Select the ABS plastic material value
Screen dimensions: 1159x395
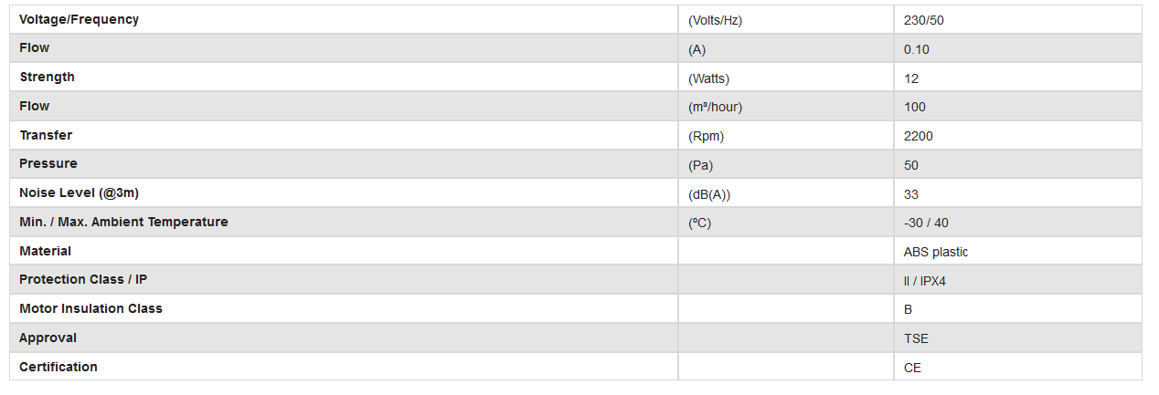[x=935, y=252]
